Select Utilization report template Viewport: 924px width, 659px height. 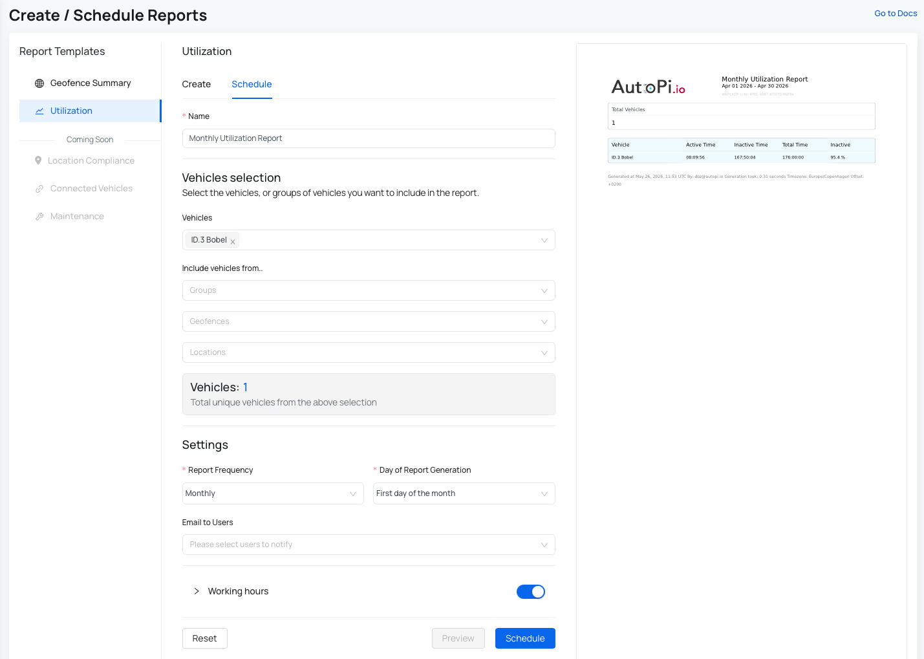[90, 111]
